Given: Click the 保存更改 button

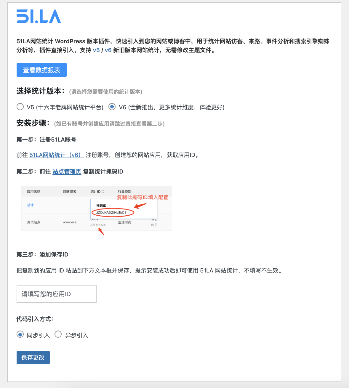Looking at the screenshot, I should [33, 357].
